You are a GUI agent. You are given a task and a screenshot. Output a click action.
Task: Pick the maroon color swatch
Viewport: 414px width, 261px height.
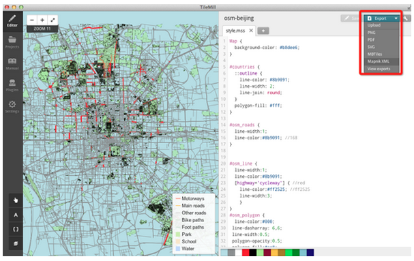pos(267,253)
